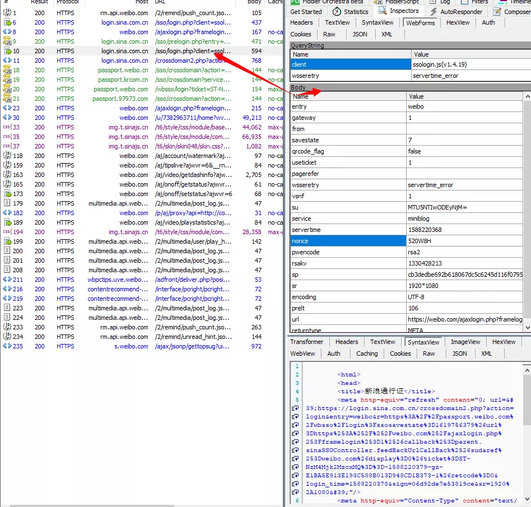Image resolution: width=531 pixels, height=507 pixels.
Task: Click the HTML icon of session 182
Action: click(x=7, y=213)
